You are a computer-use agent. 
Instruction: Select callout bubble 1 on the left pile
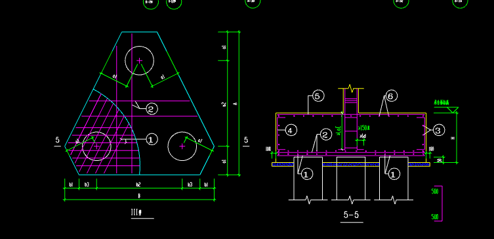coord(307,174)
